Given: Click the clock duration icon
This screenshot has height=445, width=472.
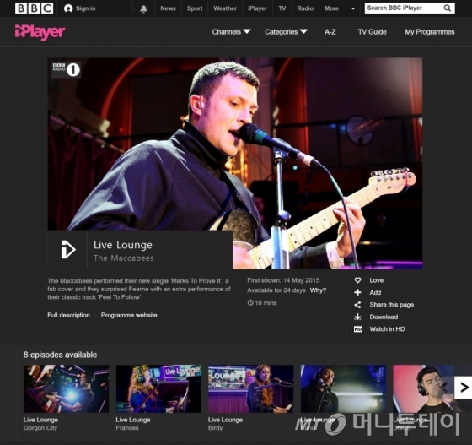Looking at the screenshot, I should [250, 302].
